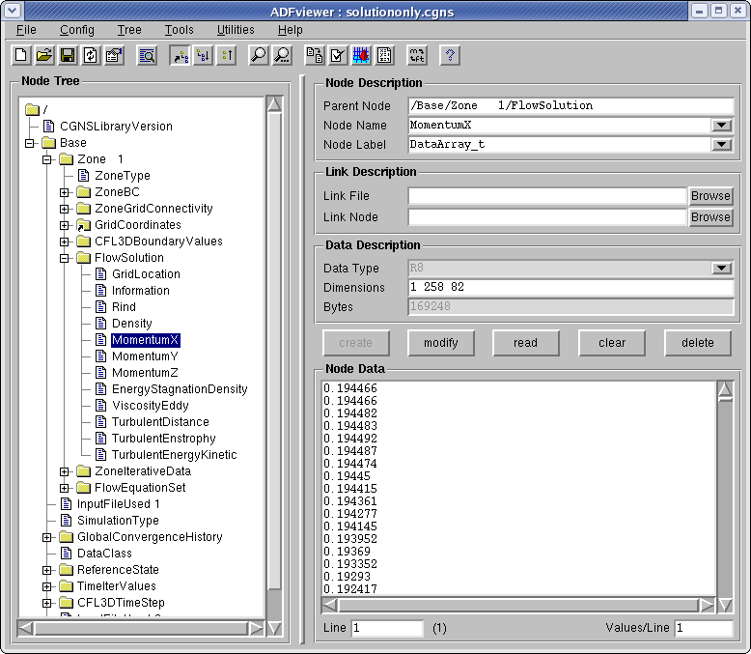This screenshot has height=654, width=751.
Task: Click the Link File input field
Action: (x=547, y=196)
